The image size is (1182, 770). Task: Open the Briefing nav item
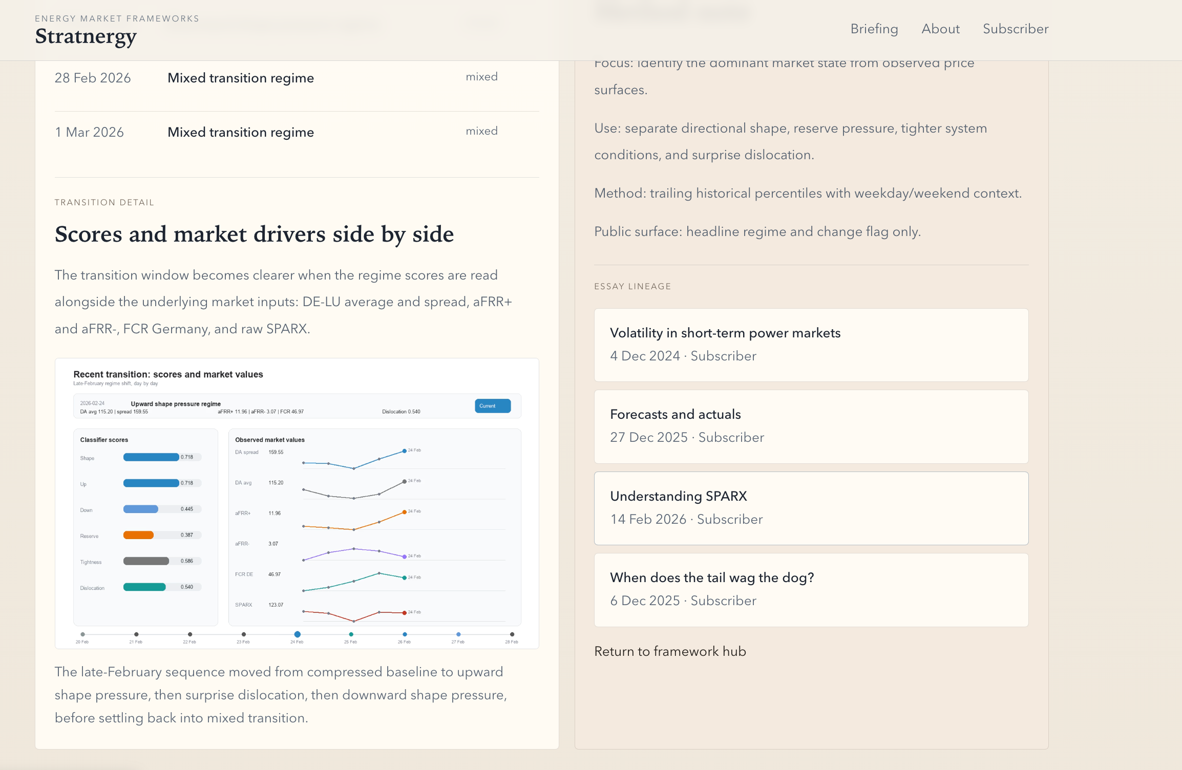(874, 29)
